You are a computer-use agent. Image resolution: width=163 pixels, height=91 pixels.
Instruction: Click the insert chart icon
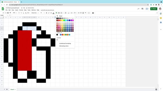point(83,13)
